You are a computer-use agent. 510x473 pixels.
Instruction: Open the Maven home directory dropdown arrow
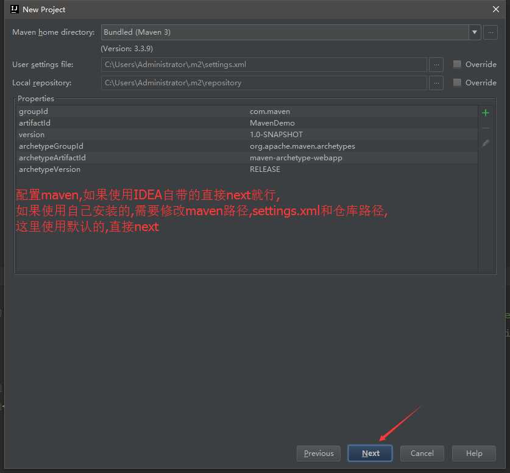pos(475,32)
